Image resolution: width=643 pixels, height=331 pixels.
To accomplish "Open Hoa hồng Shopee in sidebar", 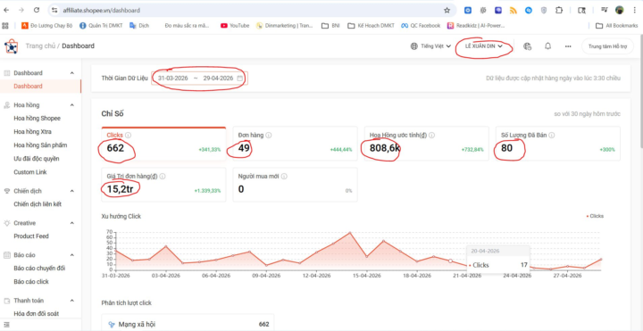I will click(x=37, y=119).
